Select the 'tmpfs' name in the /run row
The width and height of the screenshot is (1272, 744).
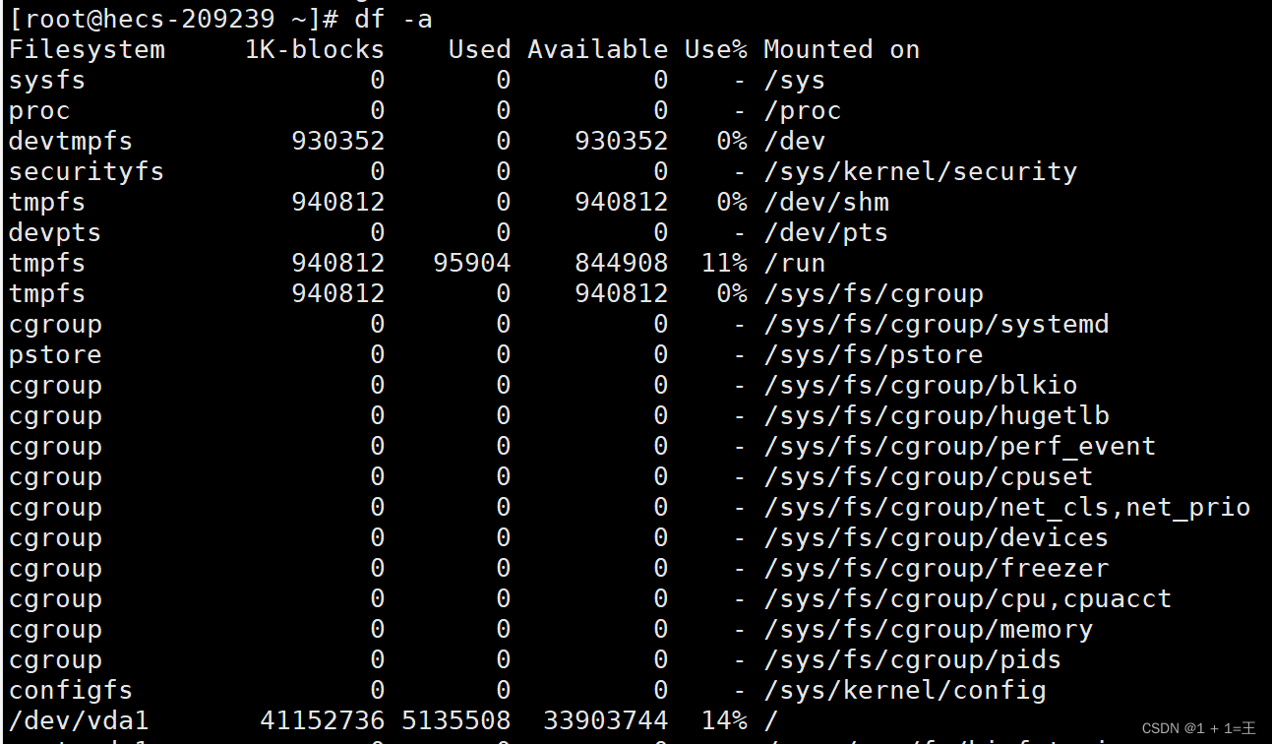(x=47, y=263)
